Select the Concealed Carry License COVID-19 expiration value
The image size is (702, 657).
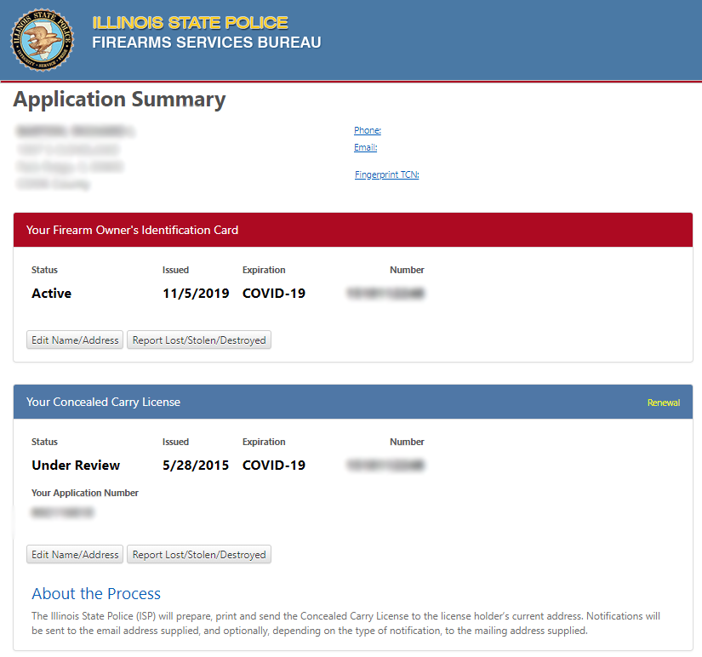click(x=274, y=466)
